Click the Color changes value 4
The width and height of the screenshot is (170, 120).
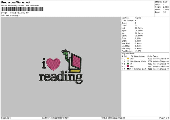coord(136,20)
